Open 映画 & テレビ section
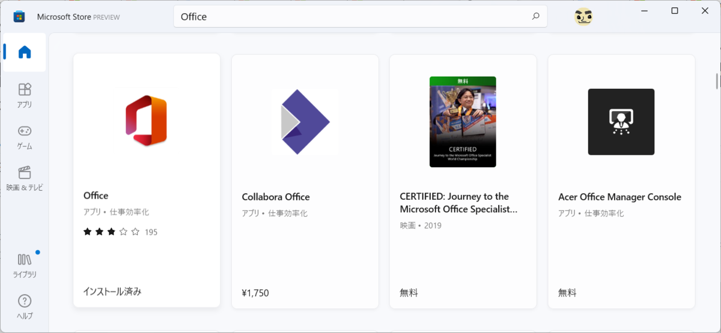 pos(25,178)
